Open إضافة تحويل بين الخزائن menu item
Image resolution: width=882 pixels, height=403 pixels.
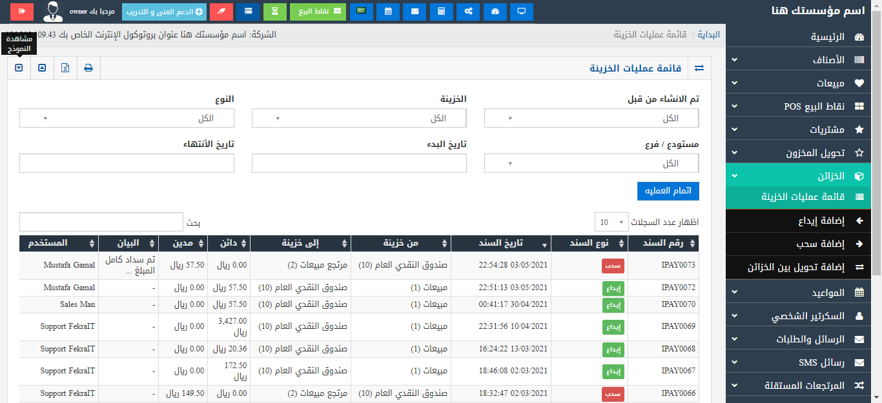coord(803,267)
